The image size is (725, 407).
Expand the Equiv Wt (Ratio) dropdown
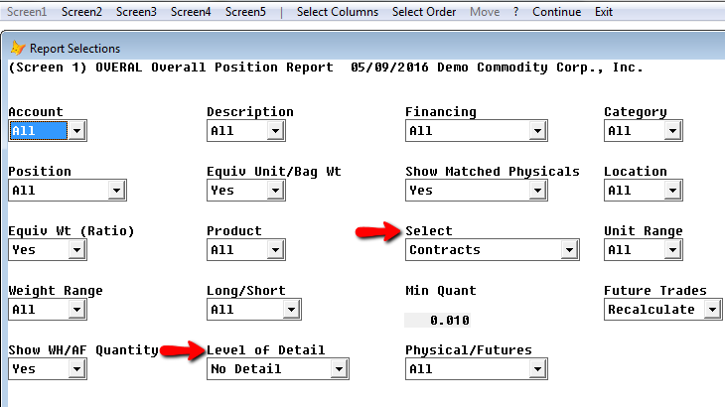(x=76, y=250)
